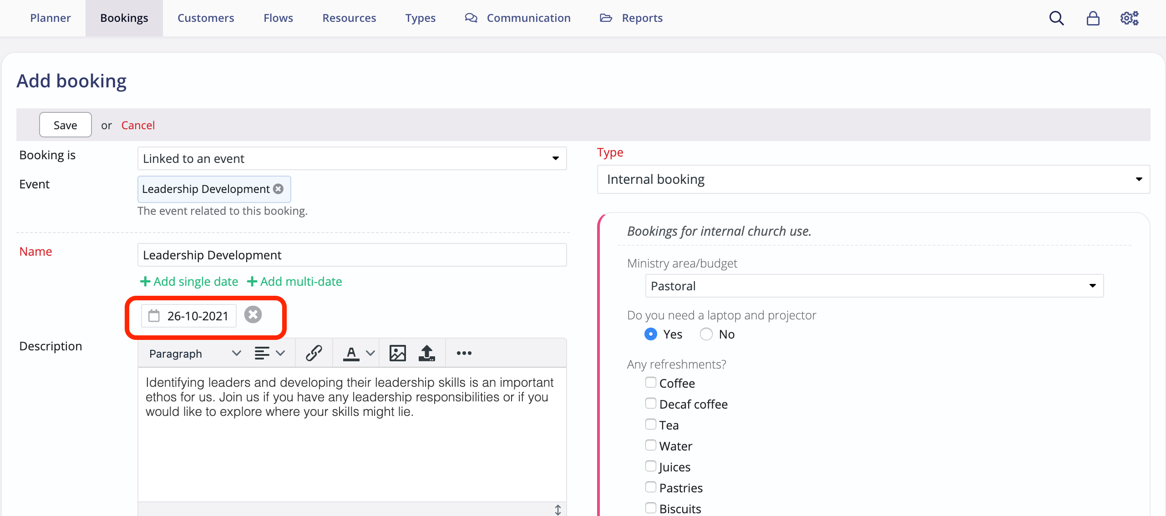Change the Pastoral ministry area dropdown
Screen dimensions: 1166x516
(1093, 286)
